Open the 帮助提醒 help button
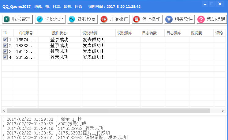 (x=212, y=19)
